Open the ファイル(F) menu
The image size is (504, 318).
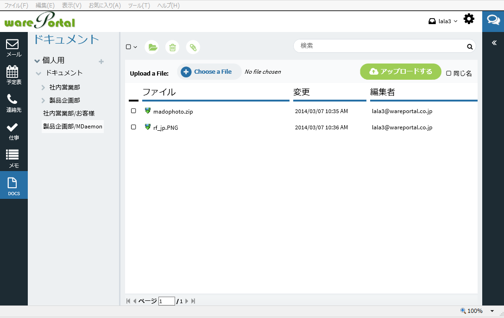(16, 5)
